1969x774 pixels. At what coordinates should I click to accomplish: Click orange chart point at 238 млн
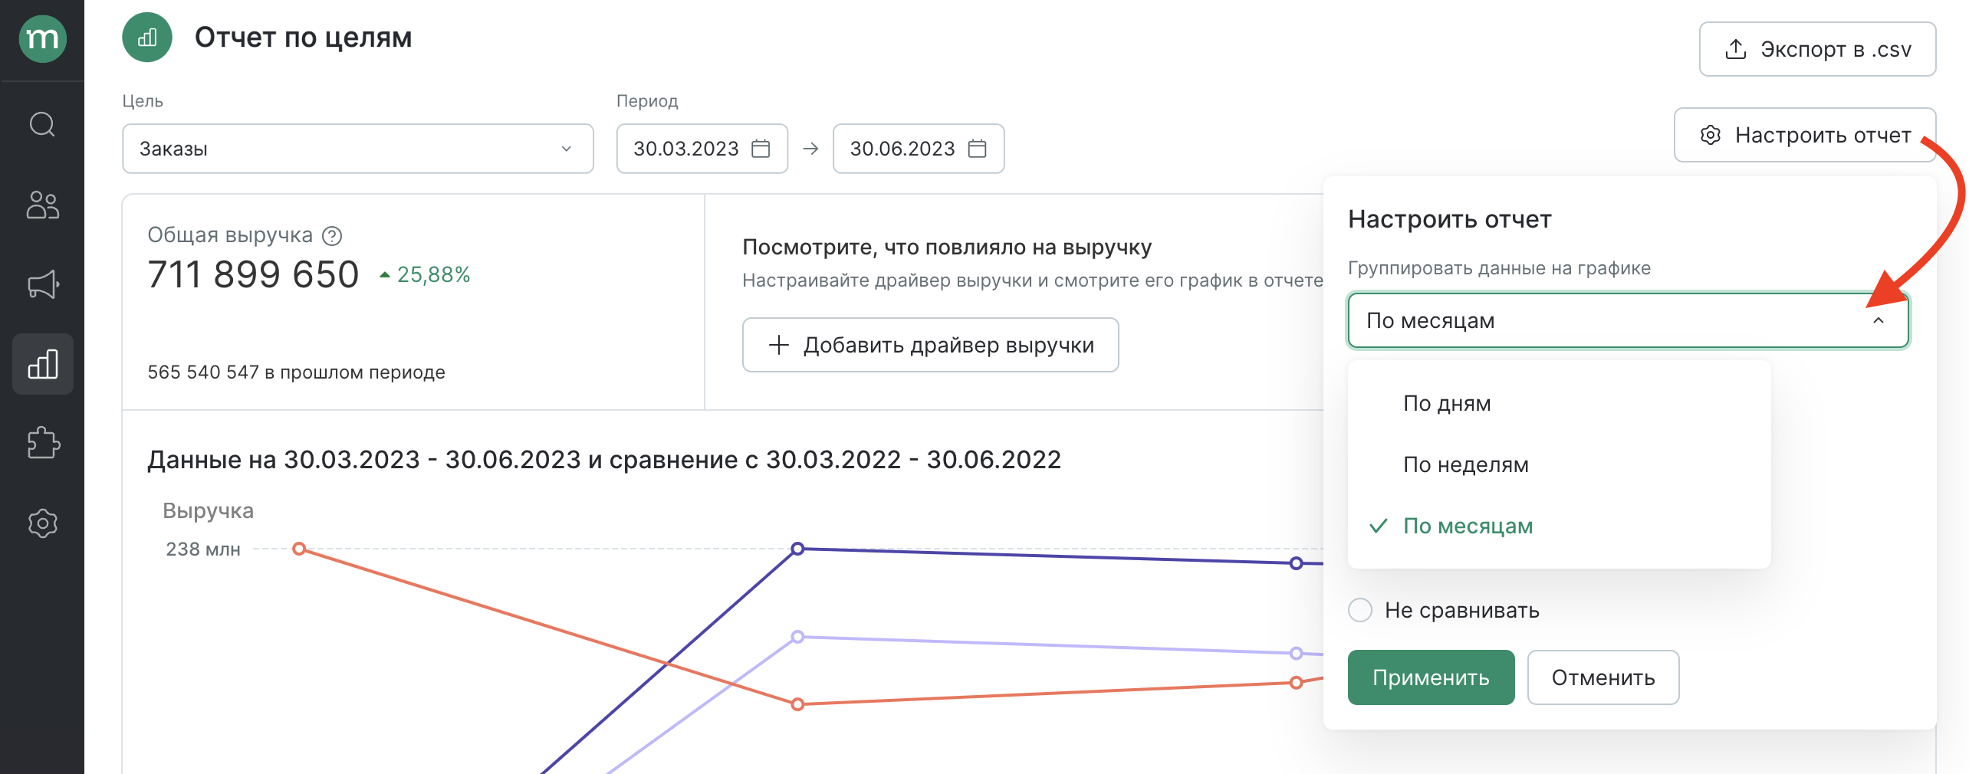(300, 549)
